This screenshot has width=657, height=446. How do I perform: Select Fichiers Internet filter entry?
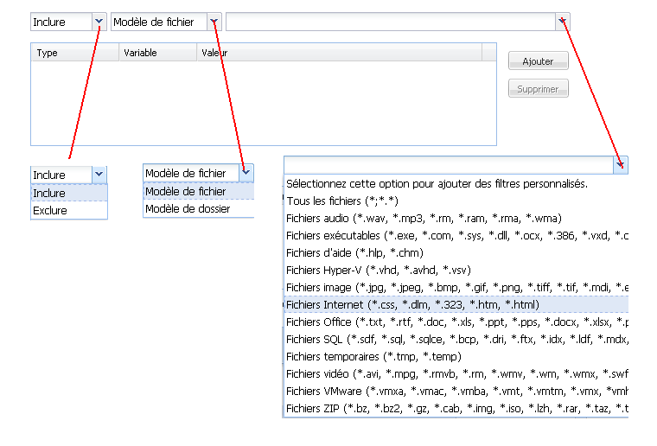coord(412,304)
